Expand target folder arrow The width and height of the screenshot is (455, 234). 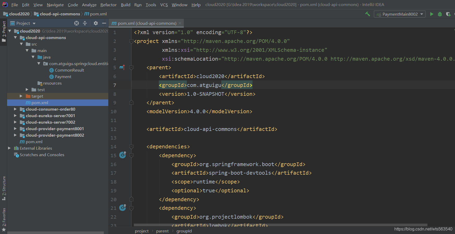click(21, 96)
